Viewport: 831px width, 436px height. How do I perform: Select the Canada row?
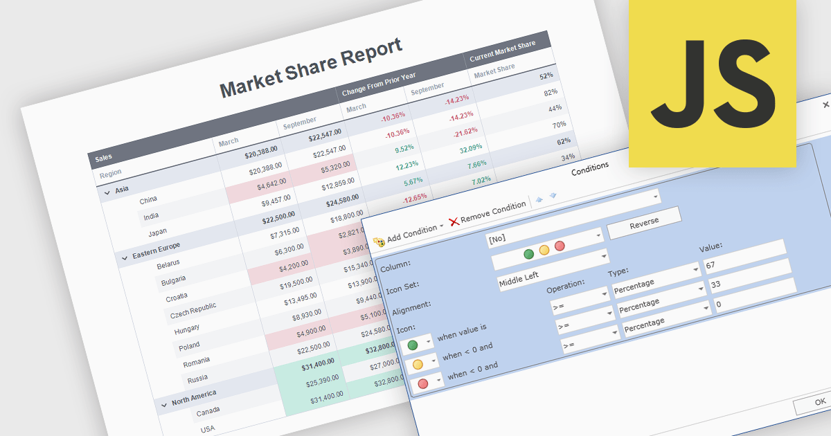208,412
